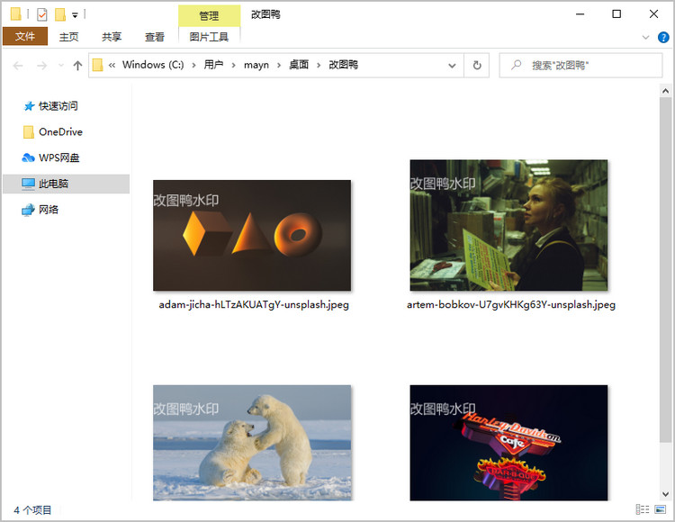Select the woman in shop image thumbnail
Viewport: 675px width, 522px height.
[x=508, y=225]
